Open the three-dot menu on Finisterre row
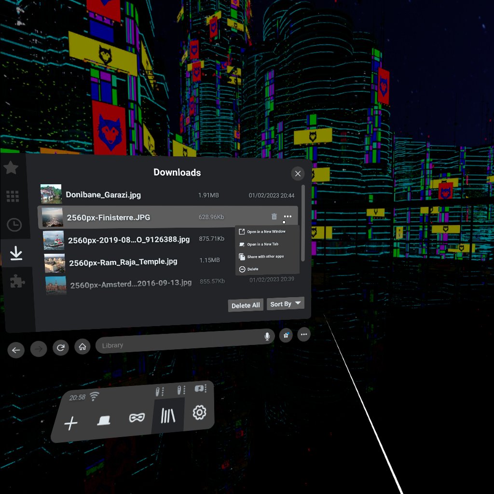Image resolution: width=494 pixels, height=494 pixels. tap(288, 217)
